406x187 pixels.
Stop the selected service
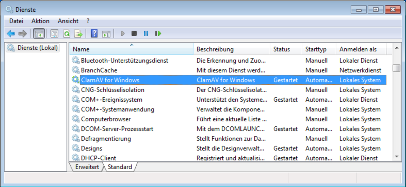(134, 33)
